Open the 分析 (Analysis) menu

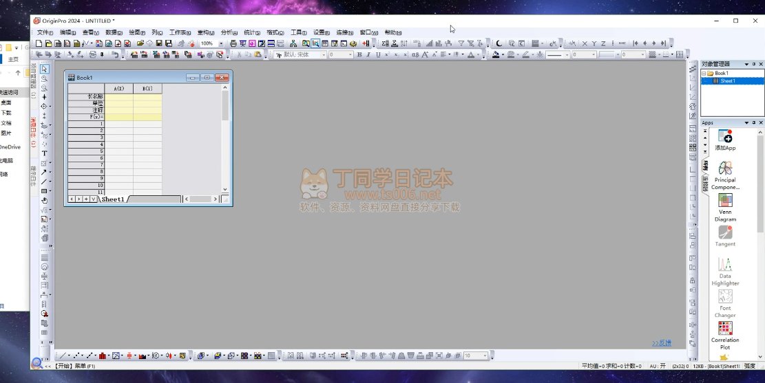point(228,32)
